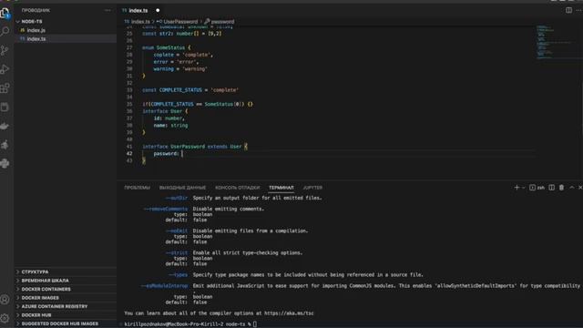Switch to the JUPYTER tab
The width and height of the screenshot is (583, 328).
(x=312, y=188)
